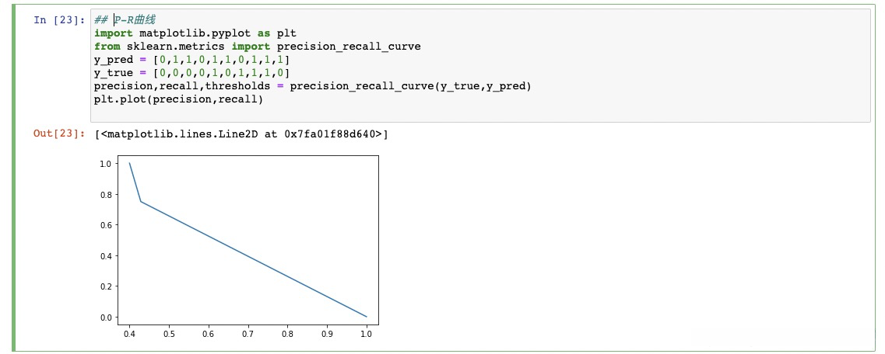Click the 0.0 label on the y-axis

click(x=105, y=317)
